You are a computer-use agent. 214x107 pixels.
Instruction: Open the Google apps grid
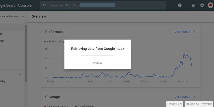(x=193, y=5)
